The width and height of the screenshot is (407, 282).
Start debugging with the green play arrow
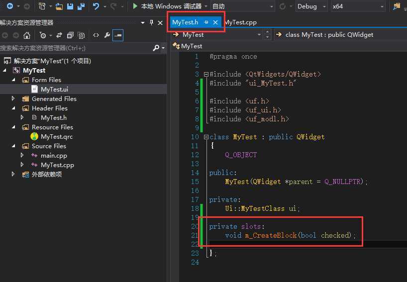135,6
